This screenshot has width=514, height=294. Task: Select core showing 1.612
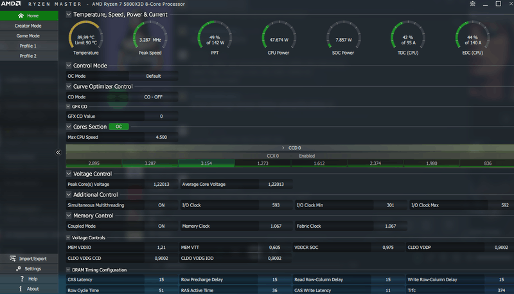(x=319, y=163)
